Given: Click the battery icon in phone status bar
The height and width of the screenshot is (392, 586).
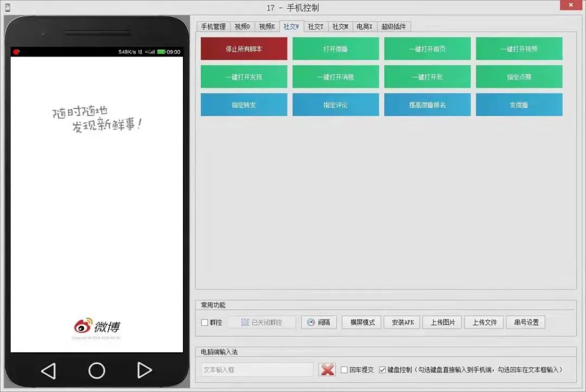Looking at the screenshot, I should click(161, 52).
